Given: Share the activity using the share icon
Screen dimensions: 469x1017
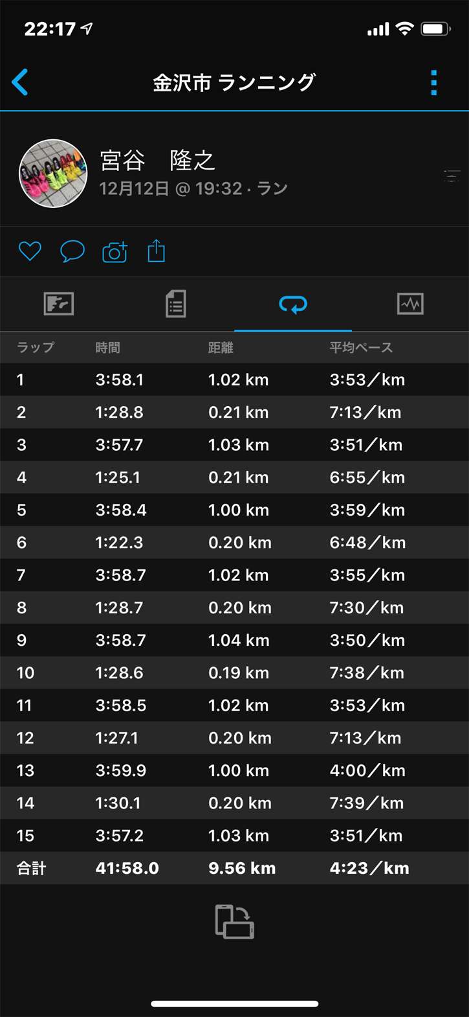Looking at the screenshot, I should click(x=157, y=250).
